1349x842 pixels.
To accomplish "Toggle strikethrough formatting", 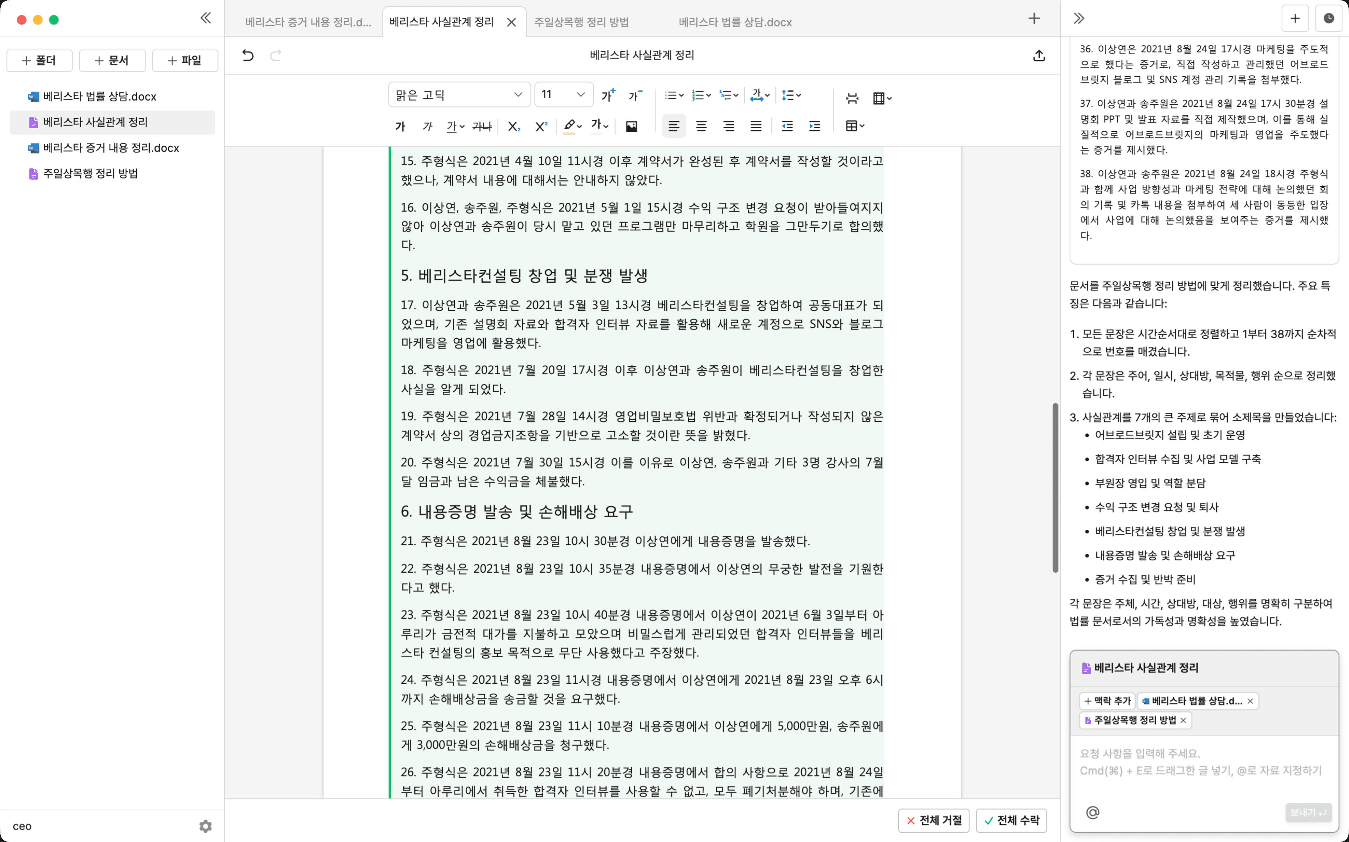I will (481, 126).
